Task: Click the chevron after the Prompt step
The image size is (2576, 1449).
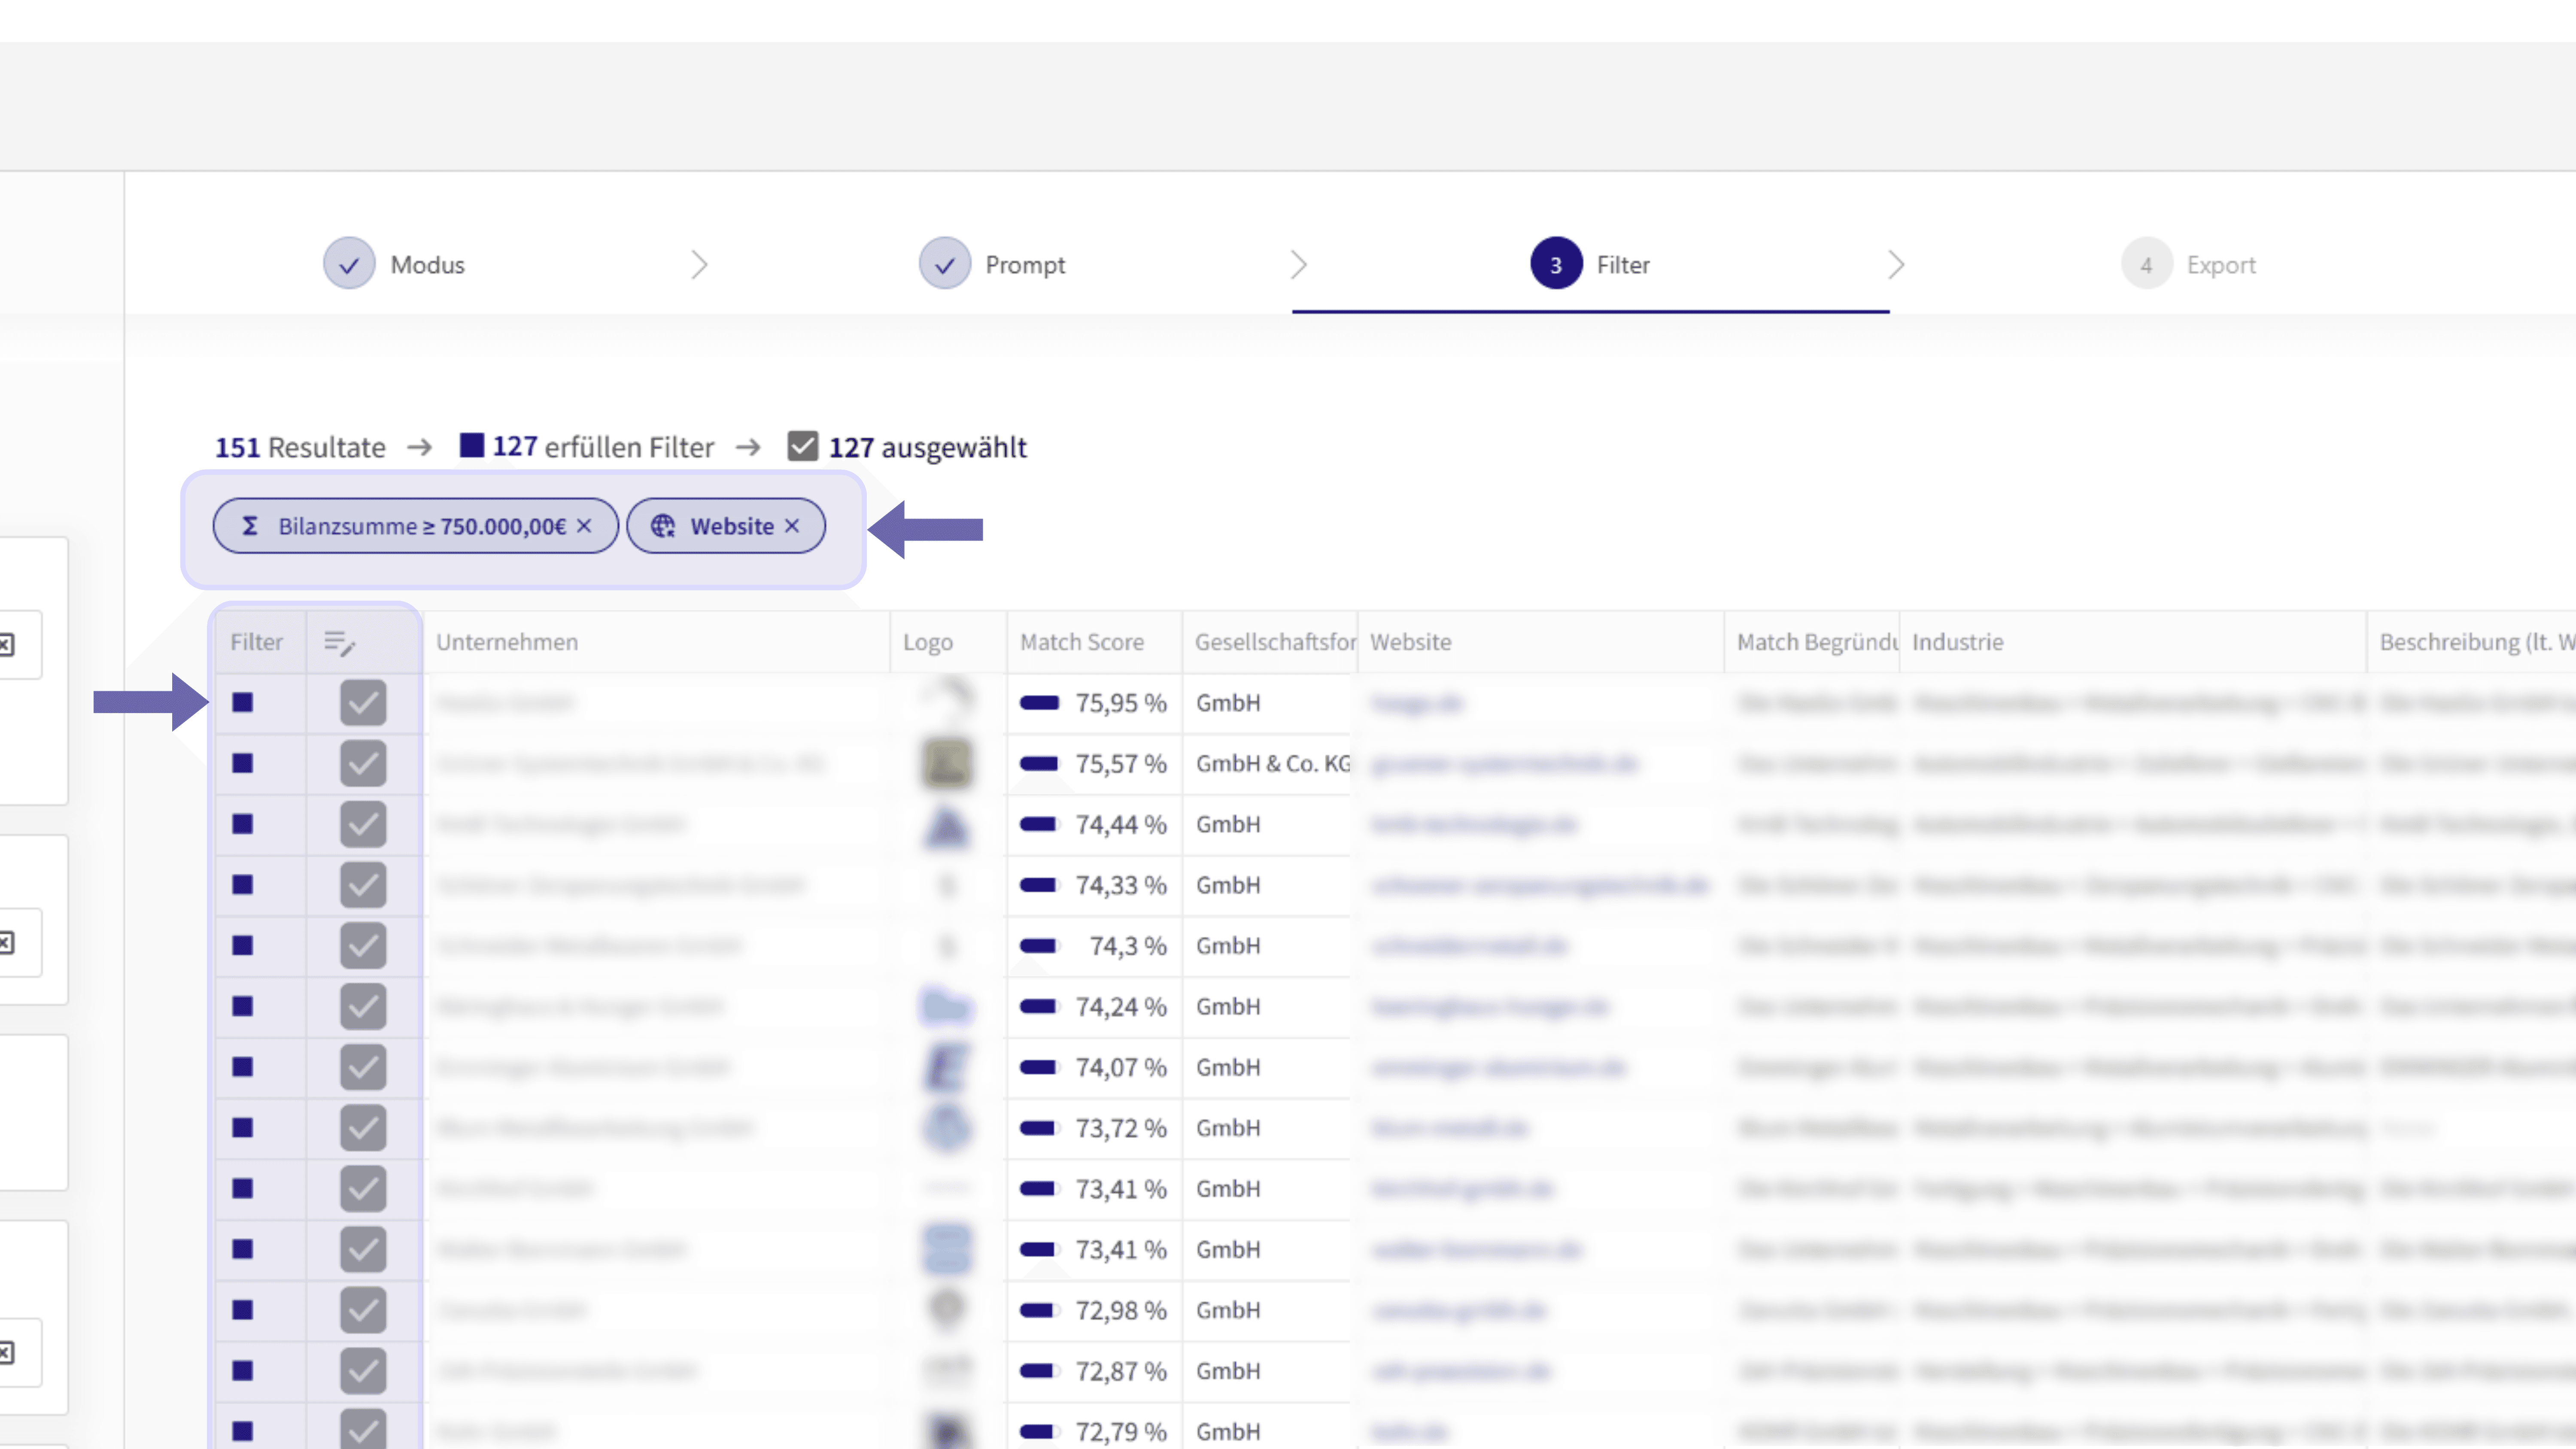Action: tap(1298, 265)
